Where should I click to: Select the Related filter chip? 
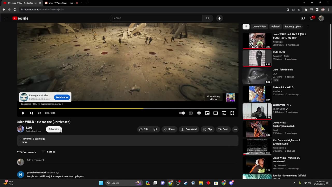point(275,26)
